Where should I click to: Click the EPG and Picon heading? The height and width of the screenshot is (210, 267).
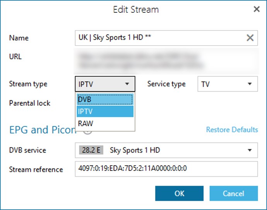(x=42, y=130)
